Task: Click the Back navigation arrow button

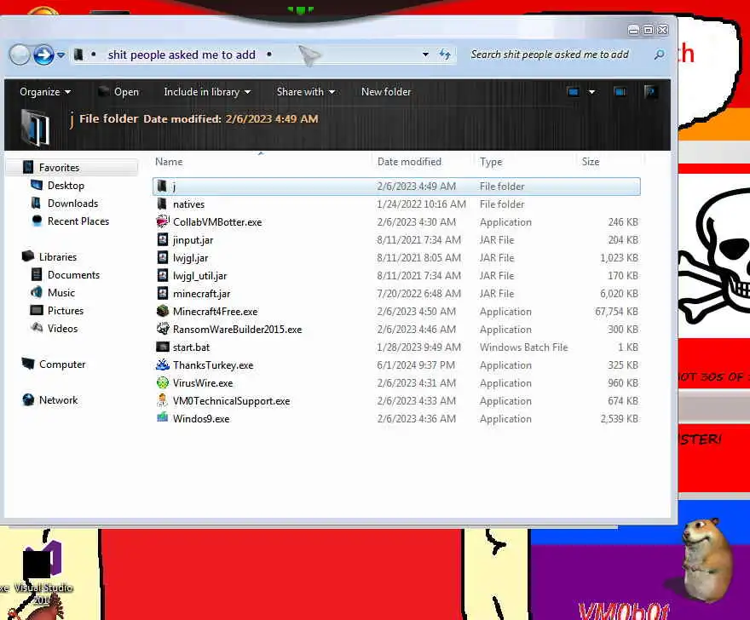Action: tap(20, 55)
